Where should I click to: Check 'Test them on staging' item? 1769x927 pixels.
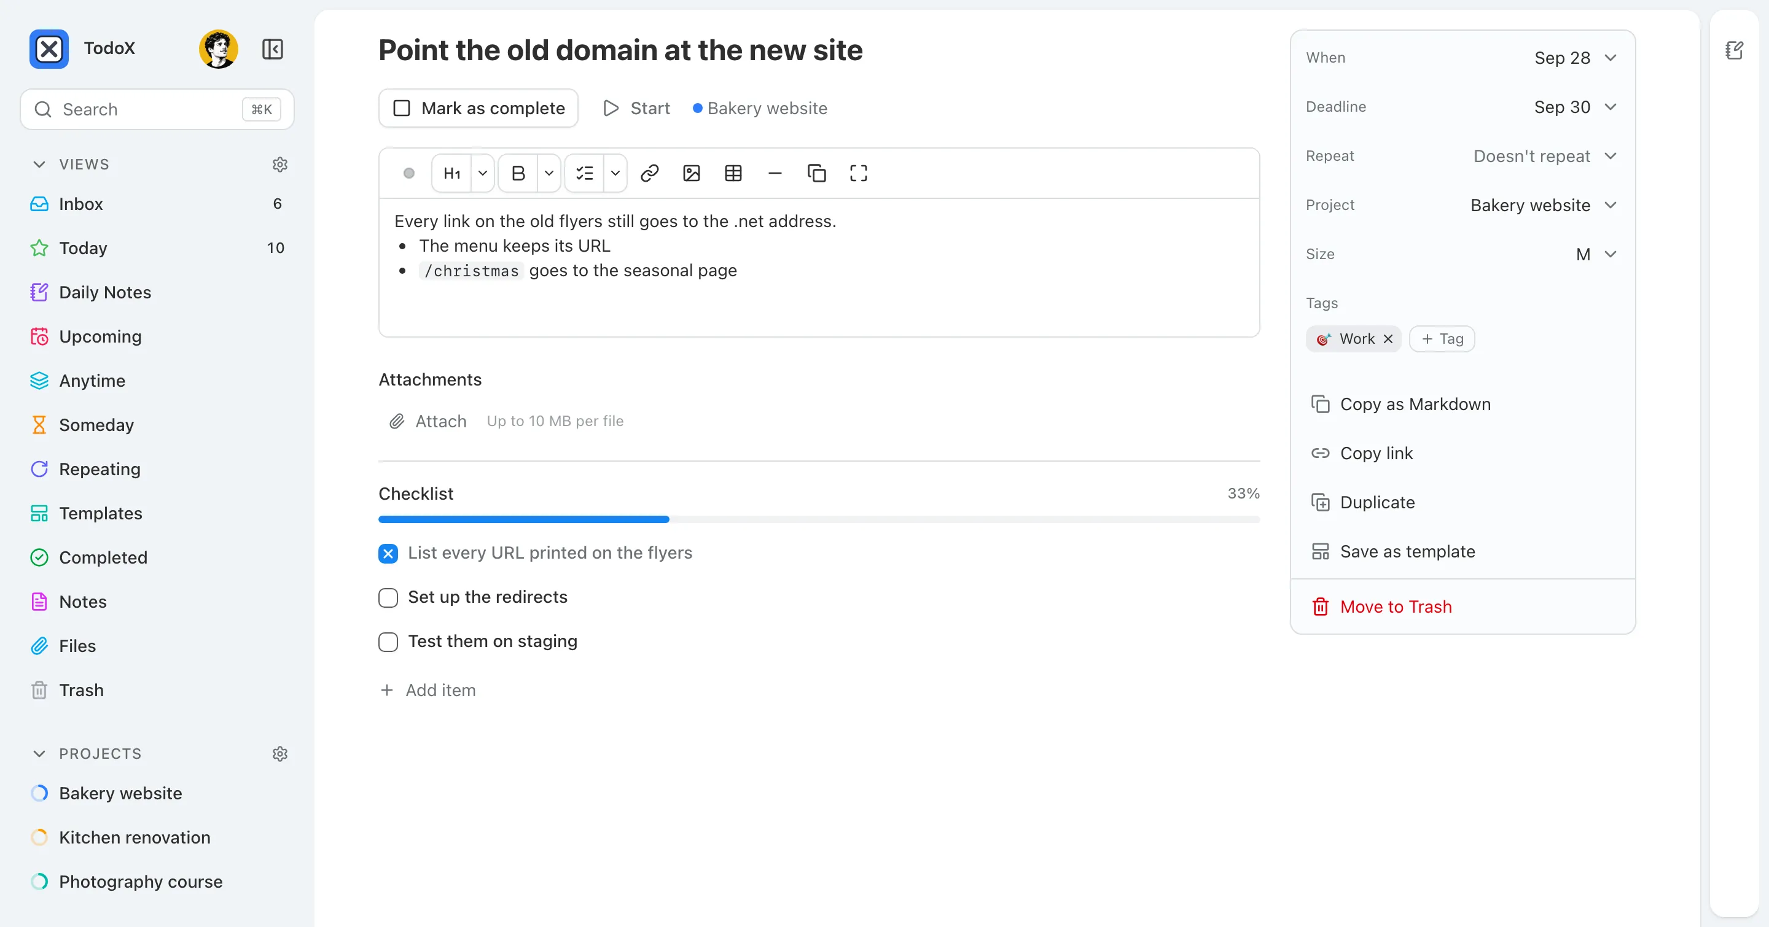coord(388,642)
